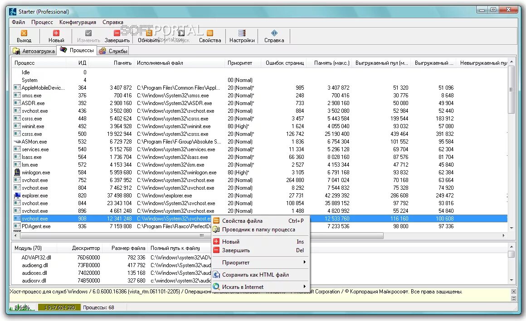
Task: Select the PDAgent.exe process
Action: click(36, 226)
